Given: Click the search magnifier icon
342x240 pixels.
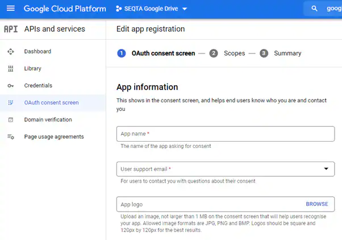Looking at the screenshot, I should pos(314,9).
